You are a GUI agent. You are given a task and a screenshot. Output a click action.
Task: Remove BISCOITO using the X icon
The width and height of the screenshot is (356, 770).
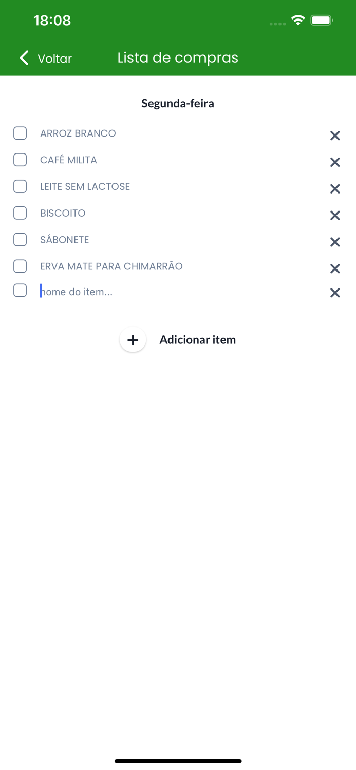point(335,216)
